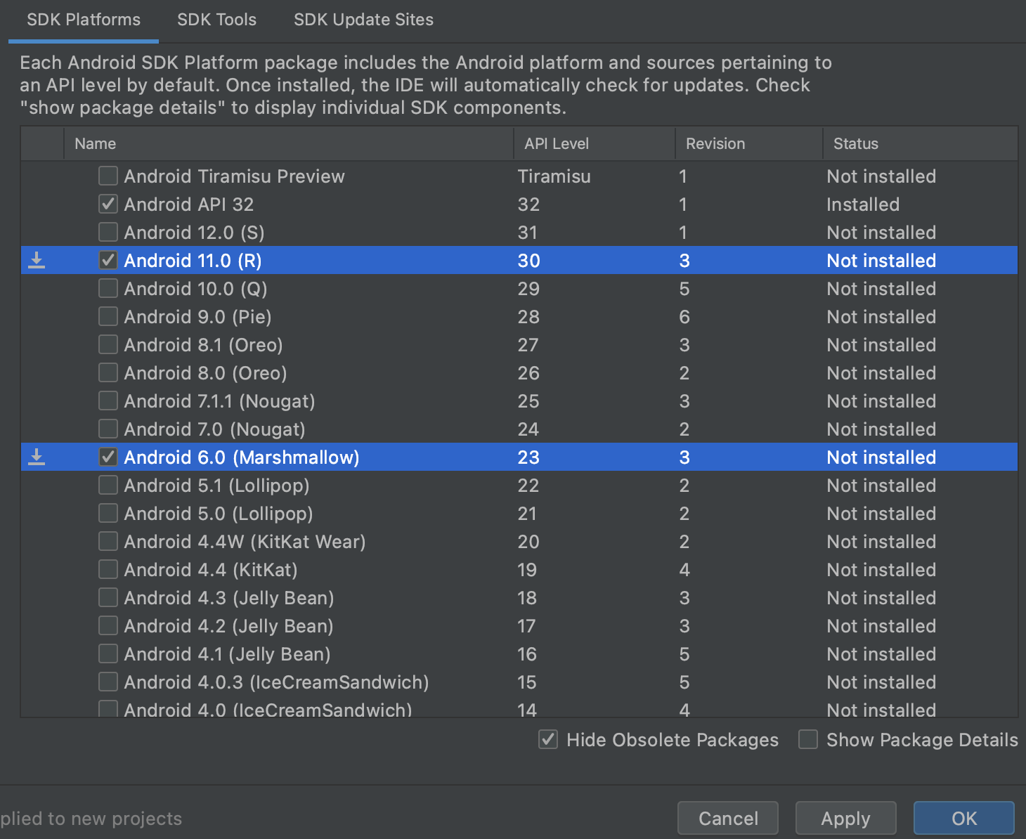Click API level 30 cell
Screen dimensions: 1026x839
(x=528, y=261)
